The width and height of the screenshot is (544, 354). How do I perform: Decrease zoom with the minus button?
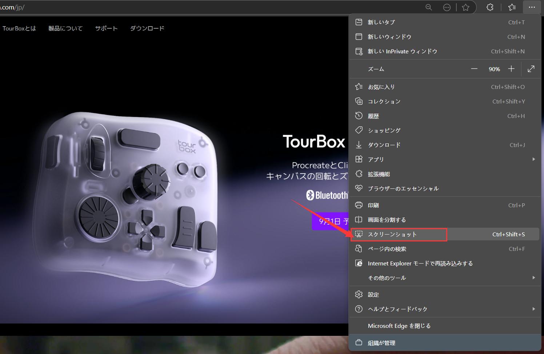point(474,69)
